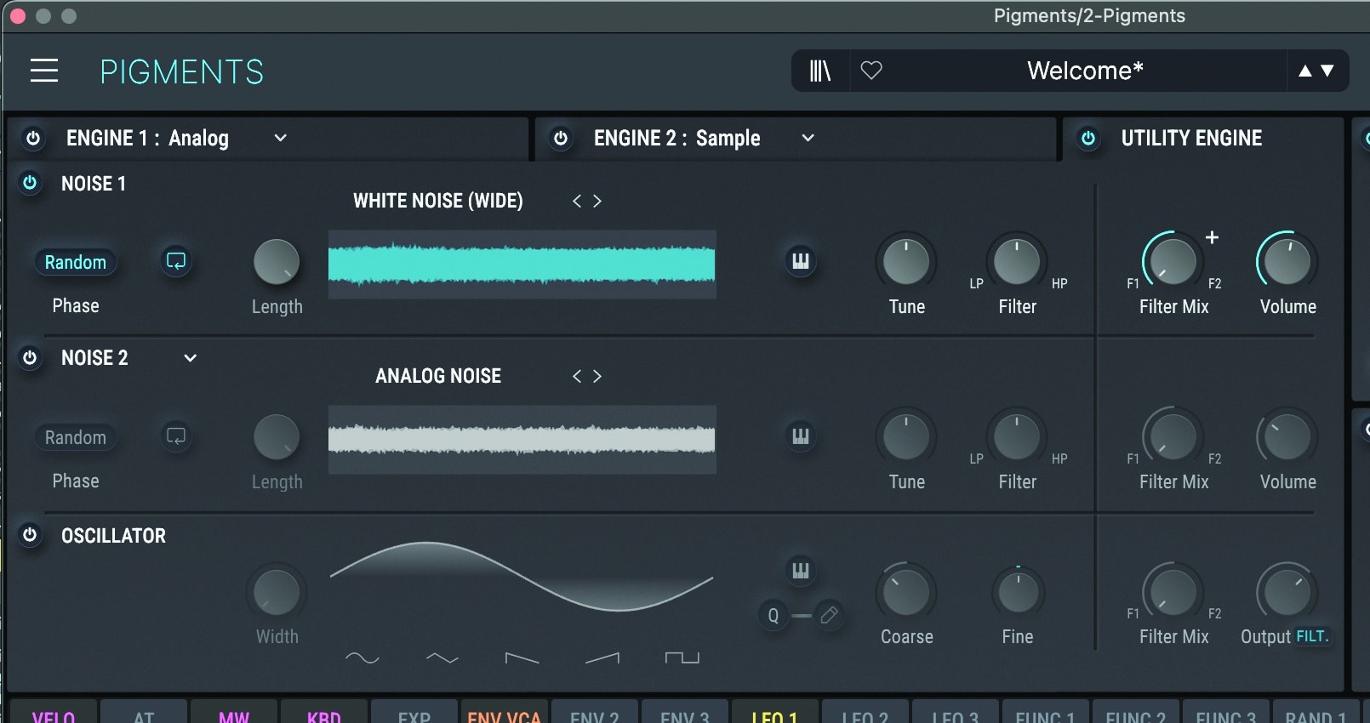Click the oscillator sine waveform display
Image resolution: width=1370 pixels, height=723 pixels.
point(522,576)
